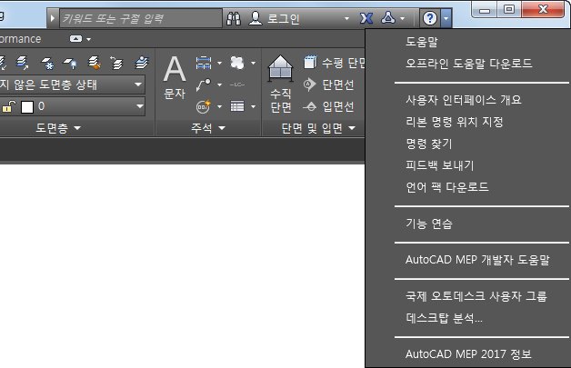This screenshot has height=368, width=571.
Task: Click the layer freeze snowflake icon
Action: click(x=47, y=63)
